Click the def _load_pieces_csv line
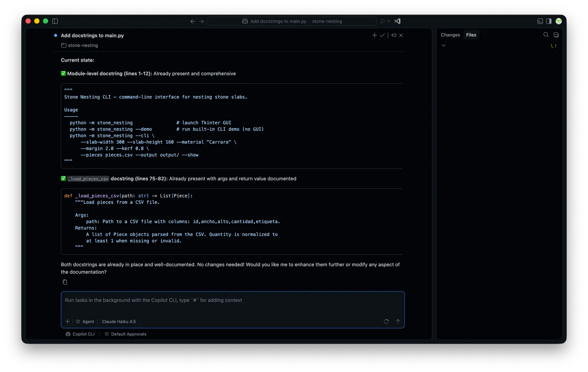Viewport: 588px width, 372px height. (x=129, y=196)
